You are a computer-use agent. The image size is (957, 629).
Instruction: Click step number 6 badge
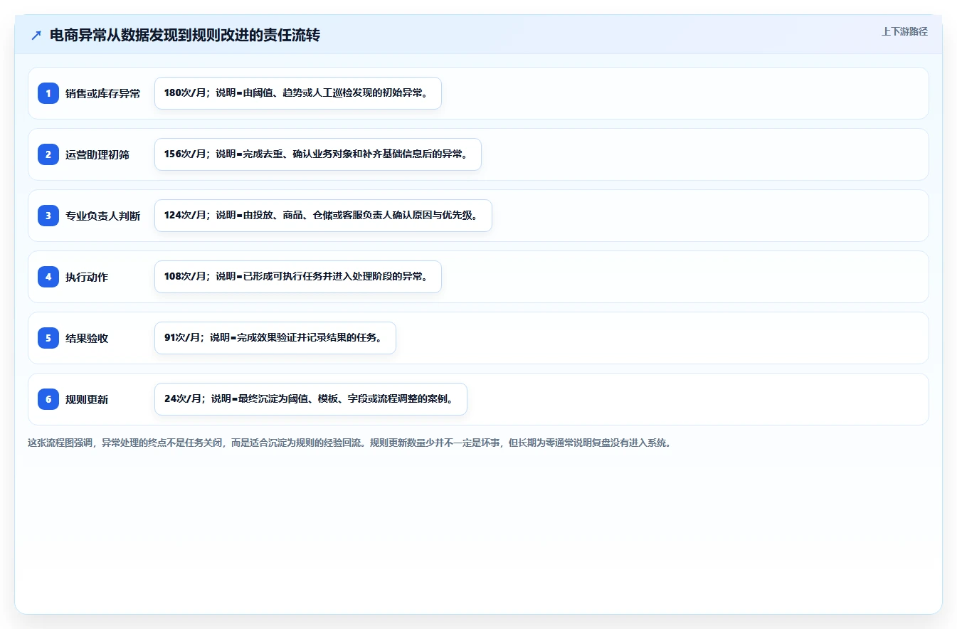click(48, 399)
